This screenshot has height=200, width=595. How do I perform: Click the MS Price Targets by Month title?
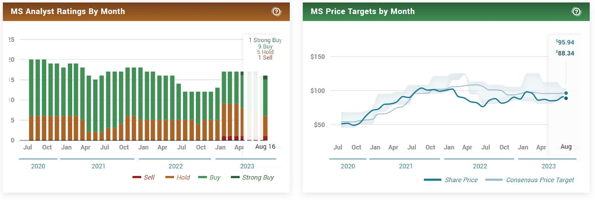point(363,12)
